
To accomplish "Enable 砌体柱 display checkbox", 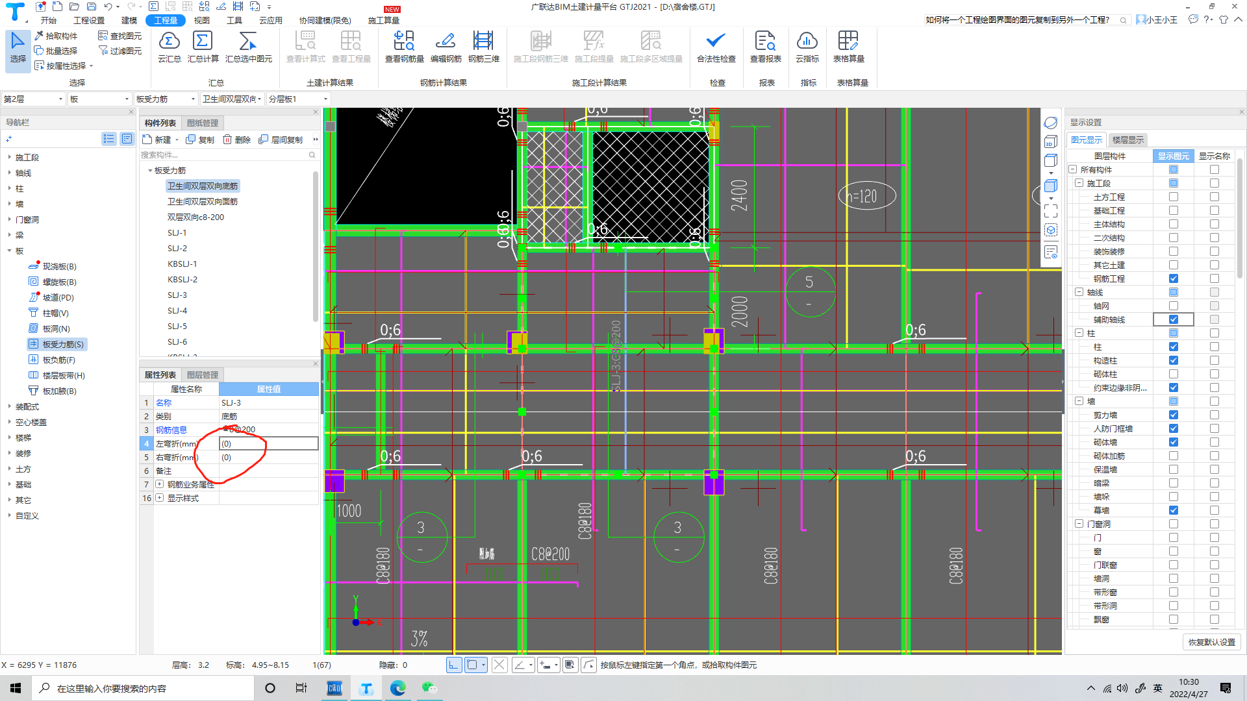I will tap(1173, 374).
